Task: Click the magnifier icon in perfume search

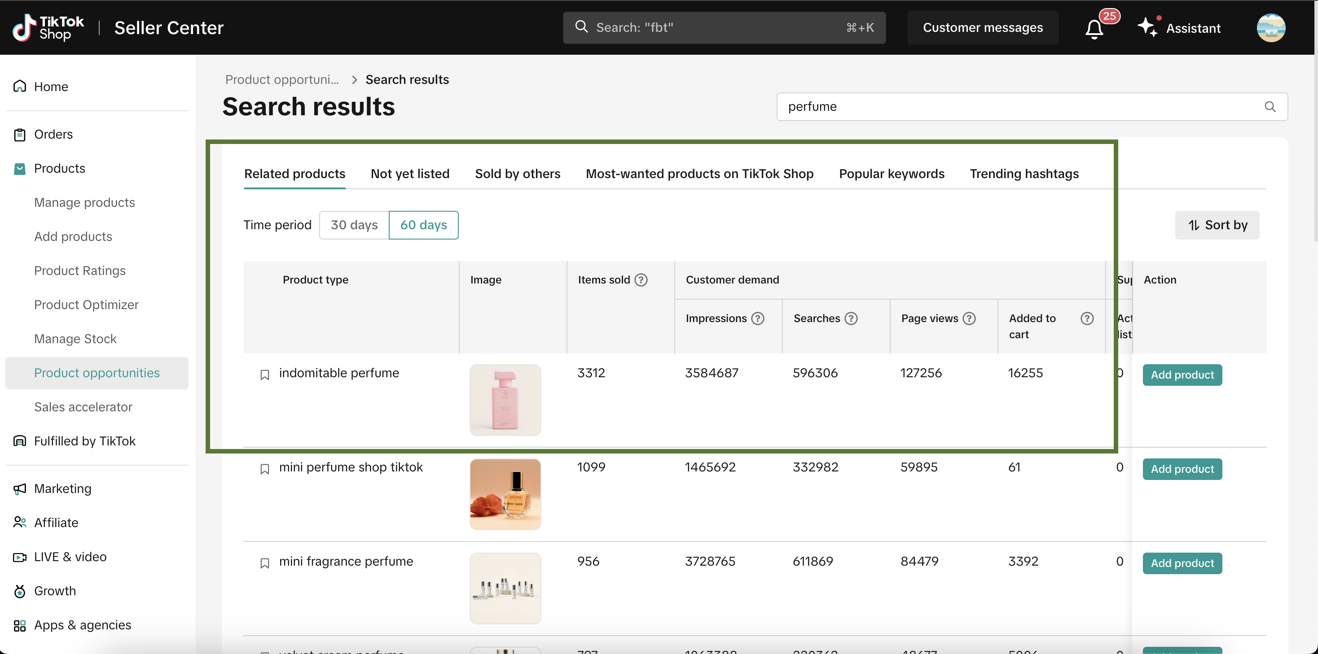Action: point(1270,107)
